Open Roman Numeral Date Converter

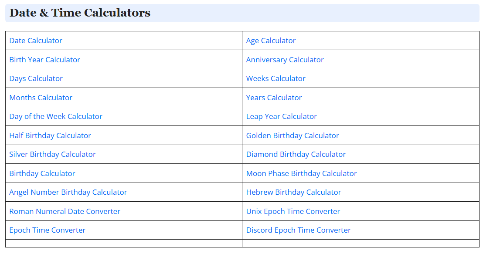(x=65, y=211)
